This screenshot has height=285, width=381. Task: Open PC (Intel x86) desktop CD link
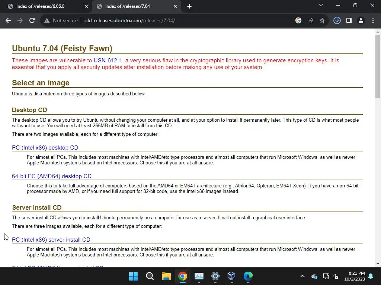pyautogui.click(x=45, y=148)
